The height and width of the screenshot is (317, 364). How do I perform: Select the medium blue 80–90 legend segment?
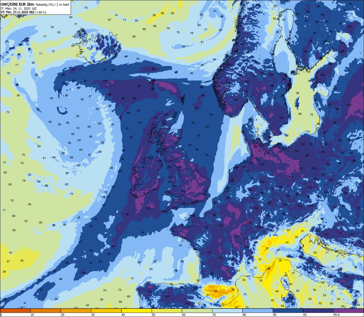(258, 310)
